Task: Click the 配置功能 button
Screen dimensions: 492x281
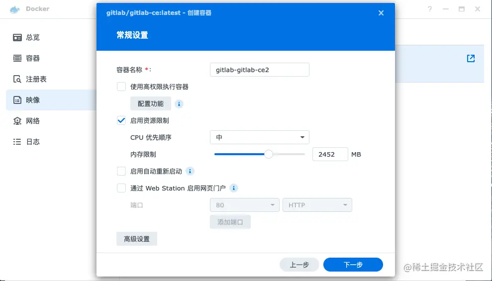Action: pyautogui.click(x=151, y=104)
